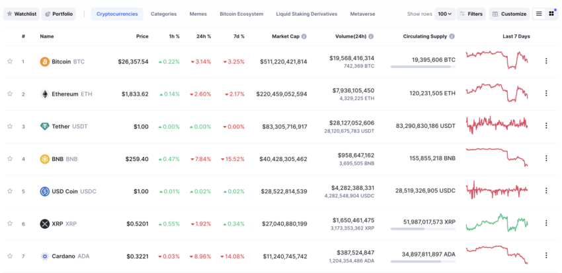Image resolution: width=562 pixels, height=273 pixels.
Task: Switch to grid view layout icon
Action: click(551, 14)
